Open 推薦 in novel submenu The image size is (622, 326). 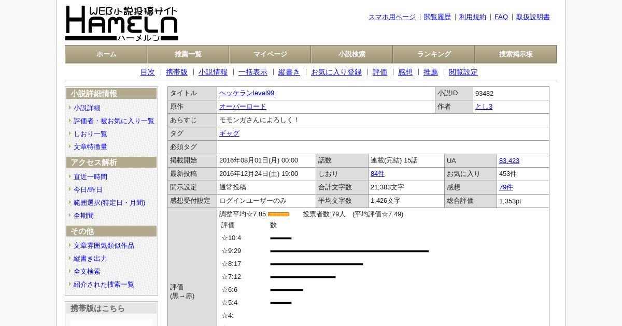(431, 72)
